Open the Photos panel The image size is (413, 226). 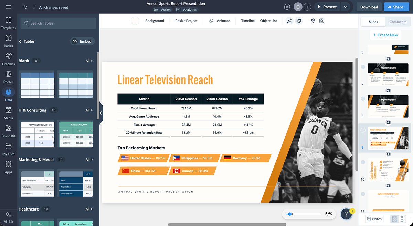pos(8,75)
